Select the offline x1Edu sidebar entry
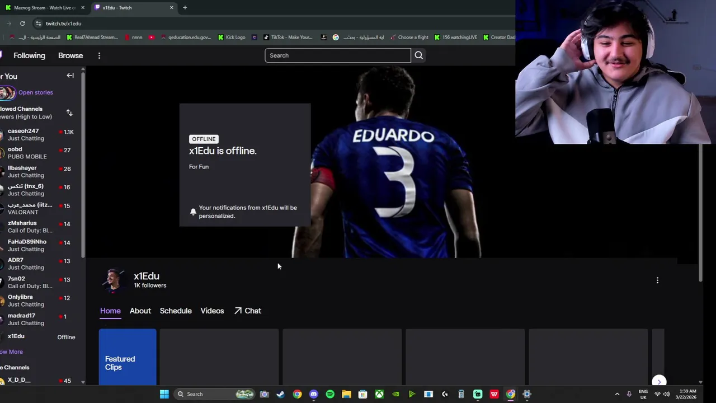This screenshot has width=716, height=403. point(39,336)
